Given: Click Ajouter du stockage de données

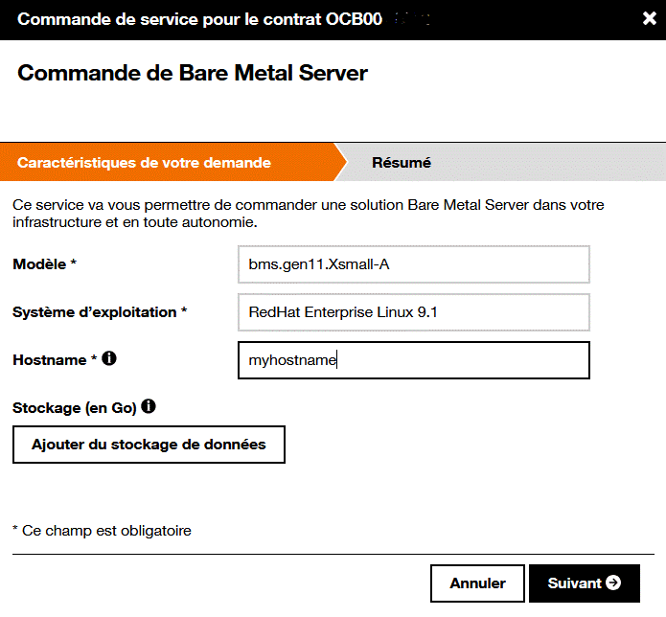Looking at the screenshot, I should pyautogui.click(x=149, y=445).
